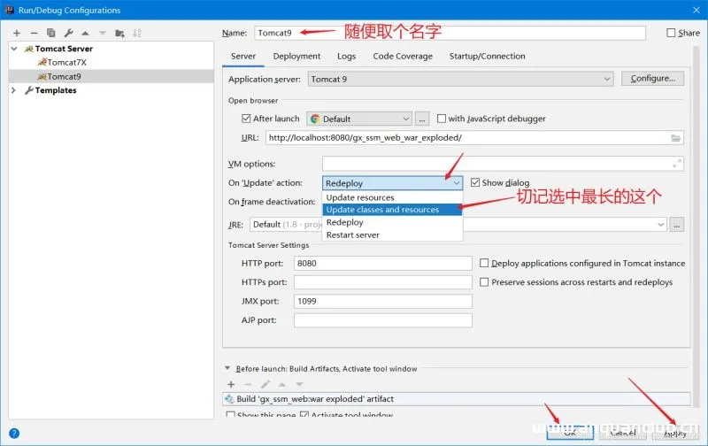Toggle Show dialog checkbox
Image resolution: width=708 pixels, height=446 pixels.
click(475, 182)
